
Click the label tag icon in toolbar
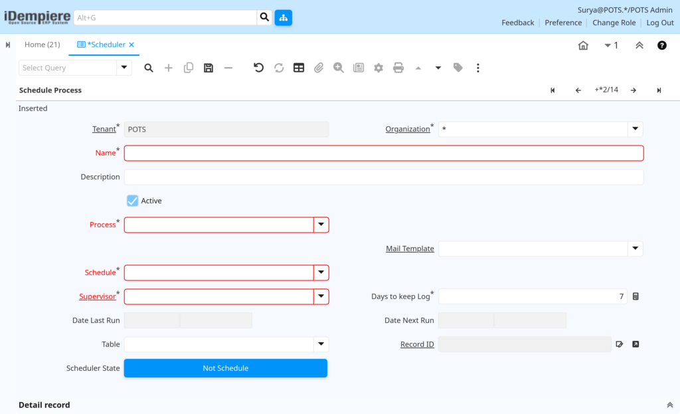[458, 68]
